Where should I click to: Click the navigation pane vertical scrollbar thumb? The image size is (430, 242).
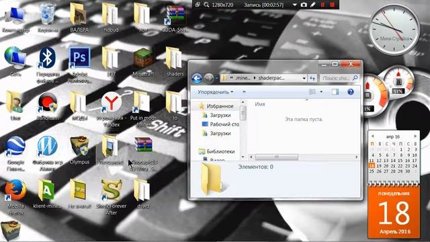tap(243, 113)
